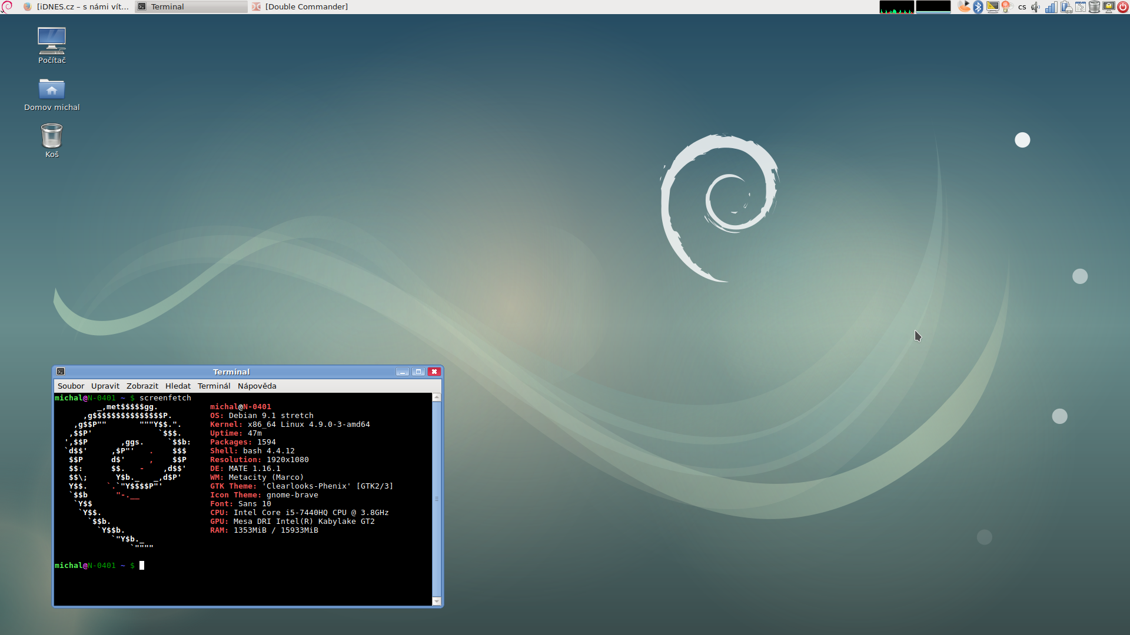1130x635 pixels.
Task: Open the CPU system monitor graph
Action: [897, 6]
